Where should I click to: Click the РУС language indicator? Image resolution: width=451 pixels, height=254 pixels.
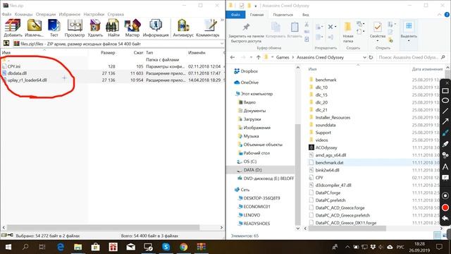(x=400, y=247)
